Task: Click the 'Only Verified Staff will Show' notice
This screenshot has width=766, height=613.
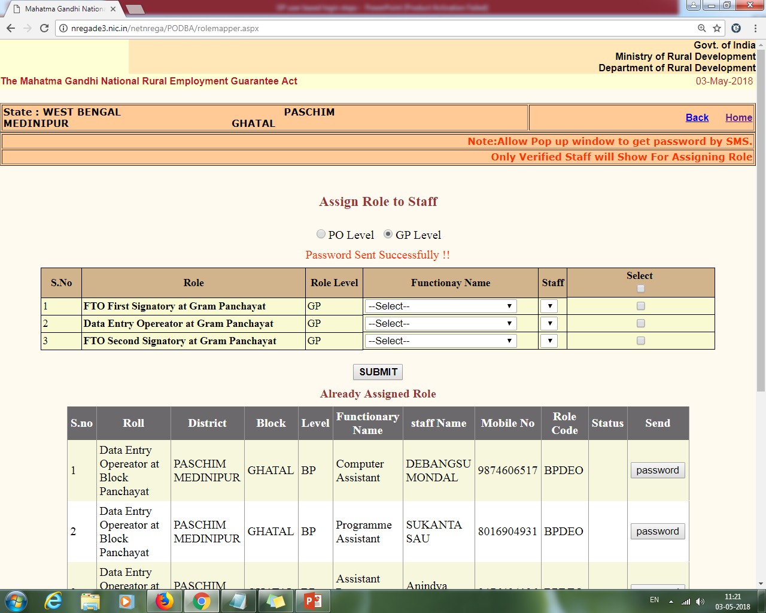Action: (x=621, y=157)
